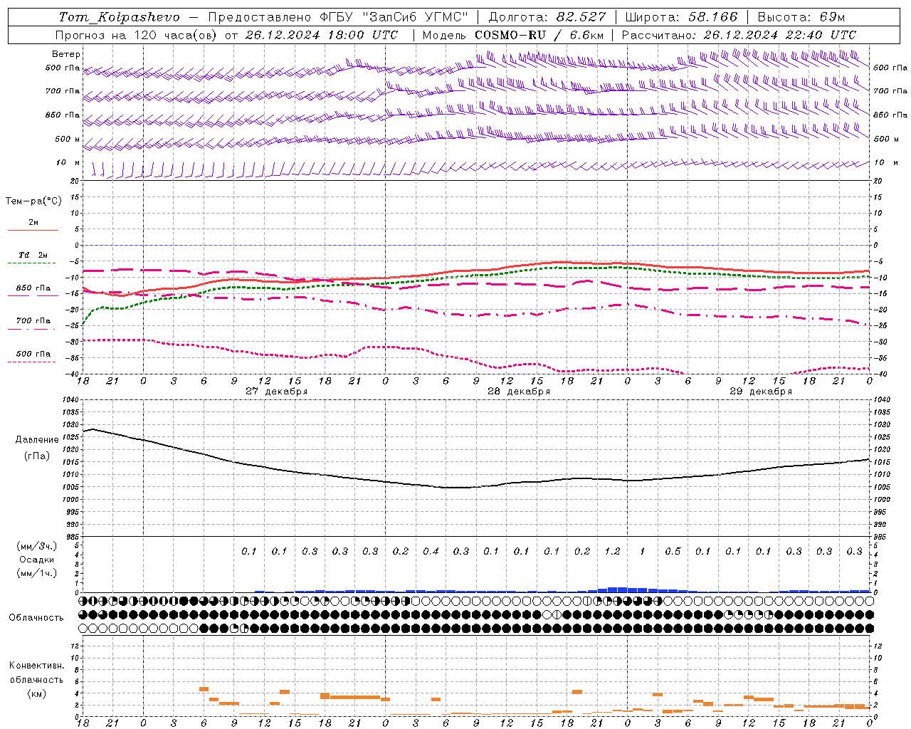Viewport: 911px width, 729px height.
Task: Click the (мм/3ч.) precipitation unit label
Action: pos(37,546)
